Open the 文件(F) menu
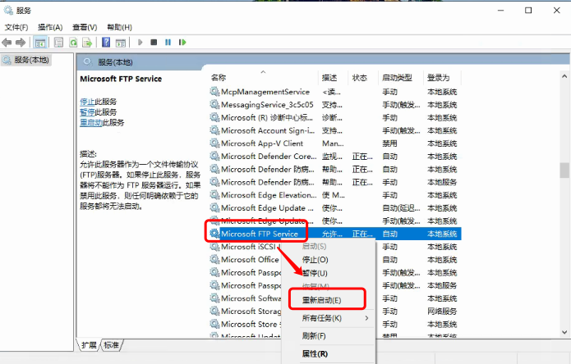The width and height of the screenshot is (571, 364). (x=17, y=27)
